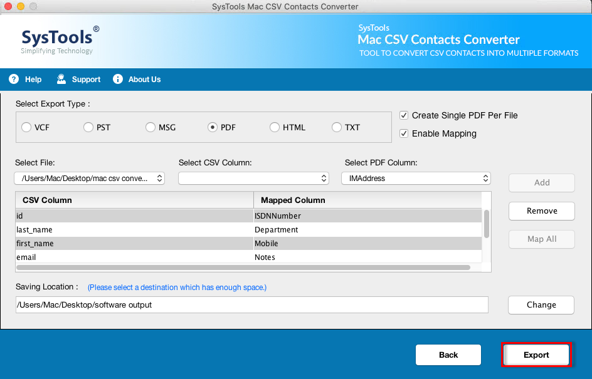Click the SysTools logo
The width and height of the screenshot is (592, 379).
pyautogui.click(x=60, y=40)
